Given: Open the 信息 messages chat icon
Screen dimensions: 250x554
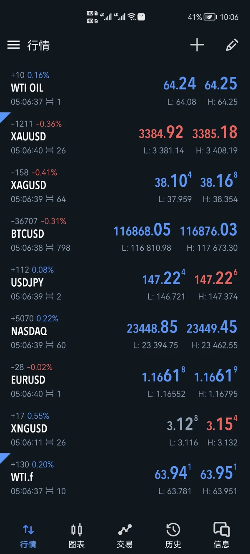Looking at the screenshot, I should (x=221, y=530).
